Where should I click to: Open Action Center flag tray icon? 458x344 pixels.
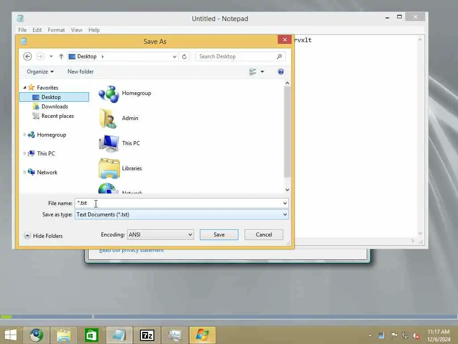(x=394, y=335)
